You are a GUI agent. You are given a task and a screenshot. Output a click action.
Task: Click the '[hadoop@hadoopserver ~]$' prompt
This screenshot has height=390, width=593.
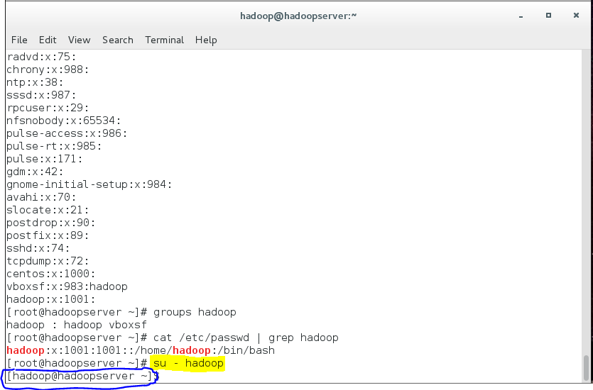tap(83, 376)
